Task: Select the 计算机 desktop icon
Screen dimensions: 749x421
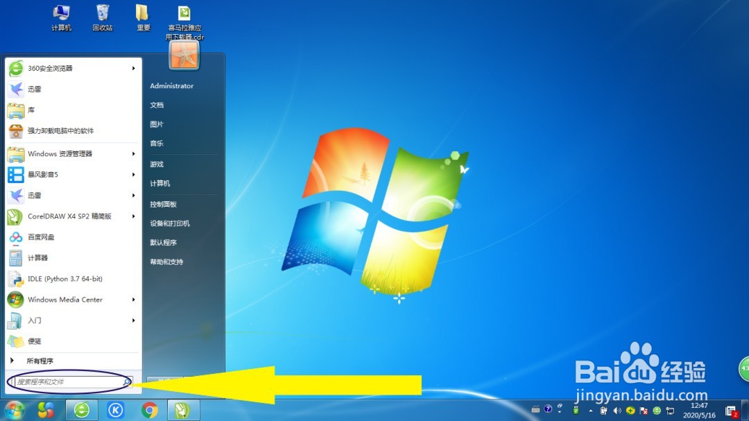Action: [62, 17]
